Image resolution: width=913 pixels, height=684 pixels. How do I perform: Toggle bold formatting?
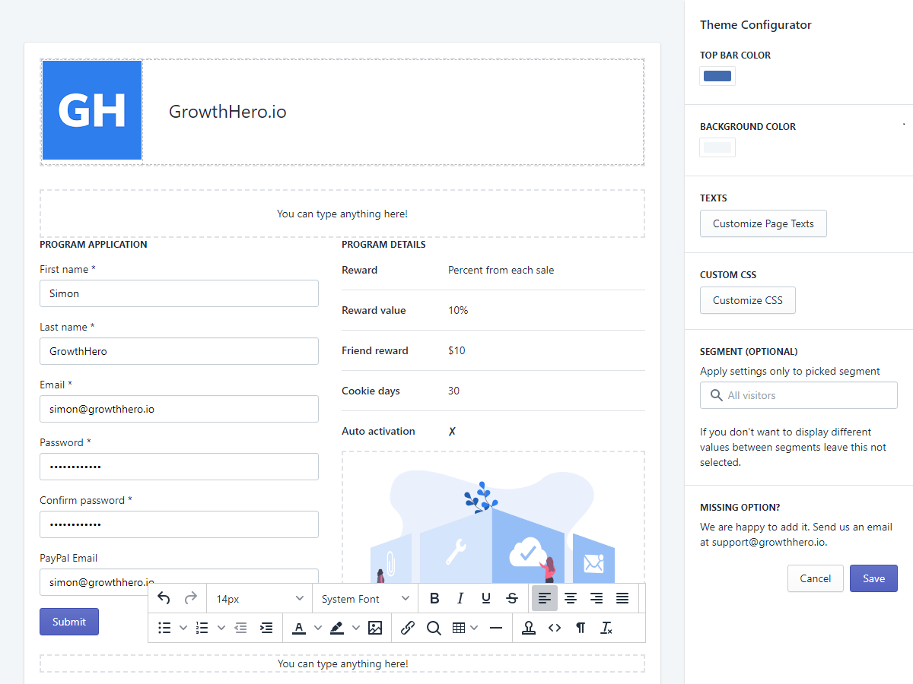[434, 598]
